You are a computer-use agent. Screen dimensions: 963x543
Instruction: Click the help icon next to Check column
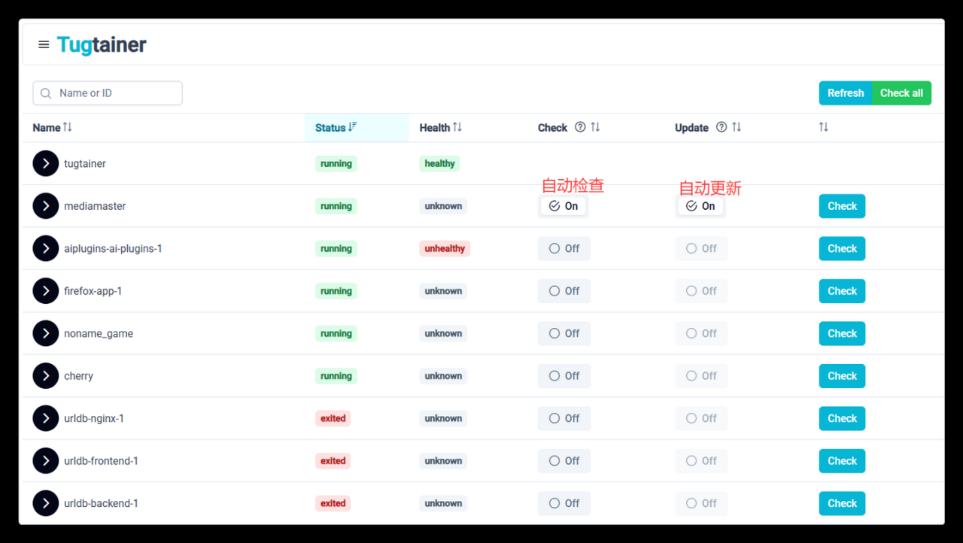580,128
